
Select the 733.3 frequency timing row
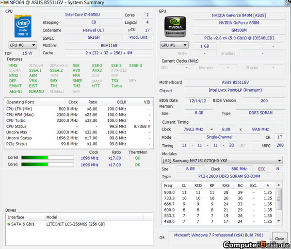click(219, 198)
